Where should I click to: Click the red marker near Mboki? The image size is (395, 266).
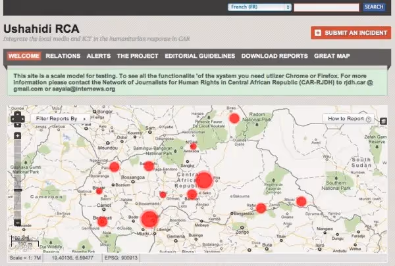click(x=301, y=202)
